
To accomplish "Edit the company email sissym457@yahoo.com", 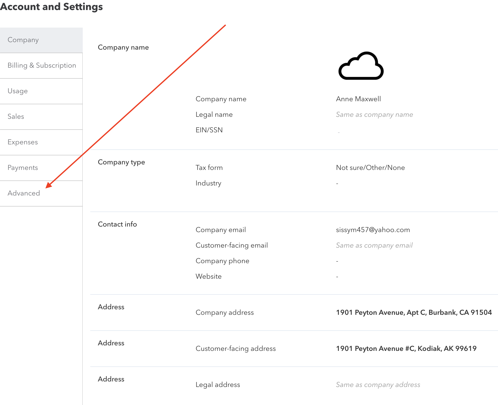I will tap(373, 230).
